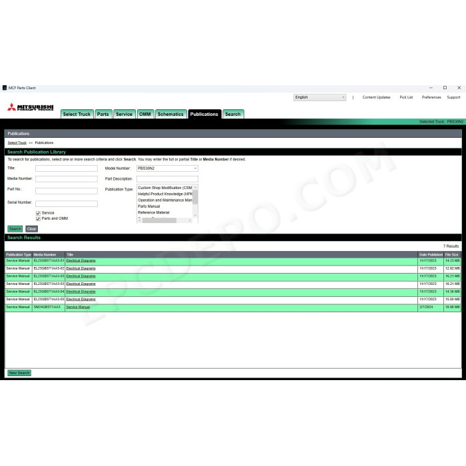Image resolution: width=466 pixels, height=466 pixels.
Task: Click the 14.36 MB file size cell
Action: point(452,292)
